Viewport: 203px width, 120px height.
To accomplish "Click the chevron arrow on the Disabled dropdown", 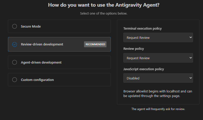I will point(190,78).
